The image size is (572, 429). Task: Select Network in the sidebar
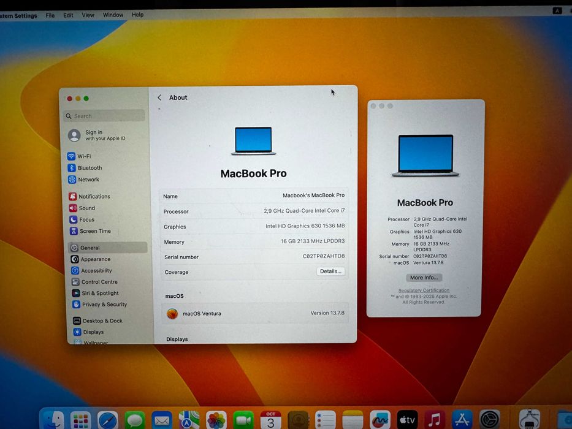tap(83, 180)
